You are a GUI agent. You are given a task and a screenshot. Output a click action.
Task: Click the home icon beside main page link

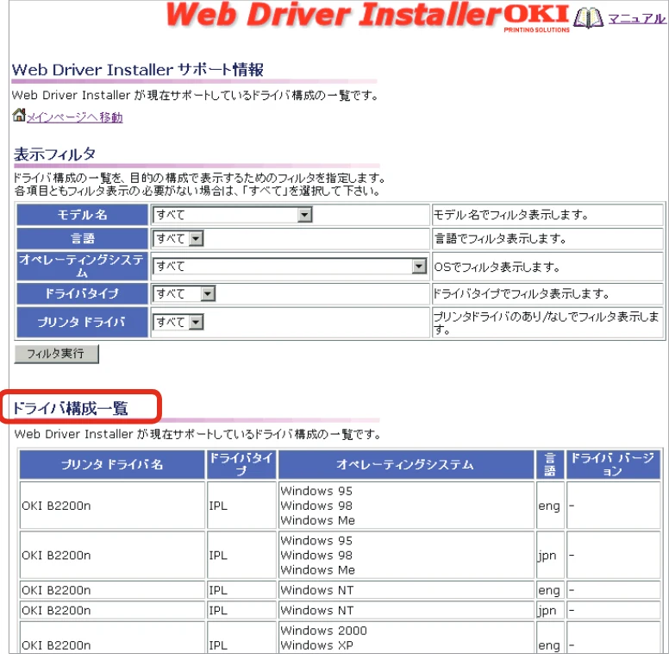(19, 115)
